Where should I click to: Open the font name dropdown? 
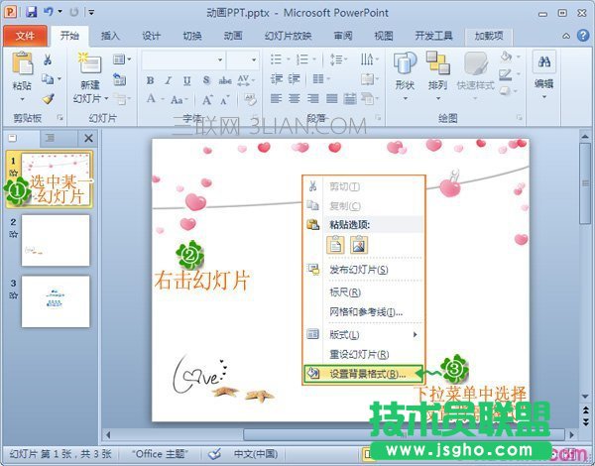coord(220,59)
